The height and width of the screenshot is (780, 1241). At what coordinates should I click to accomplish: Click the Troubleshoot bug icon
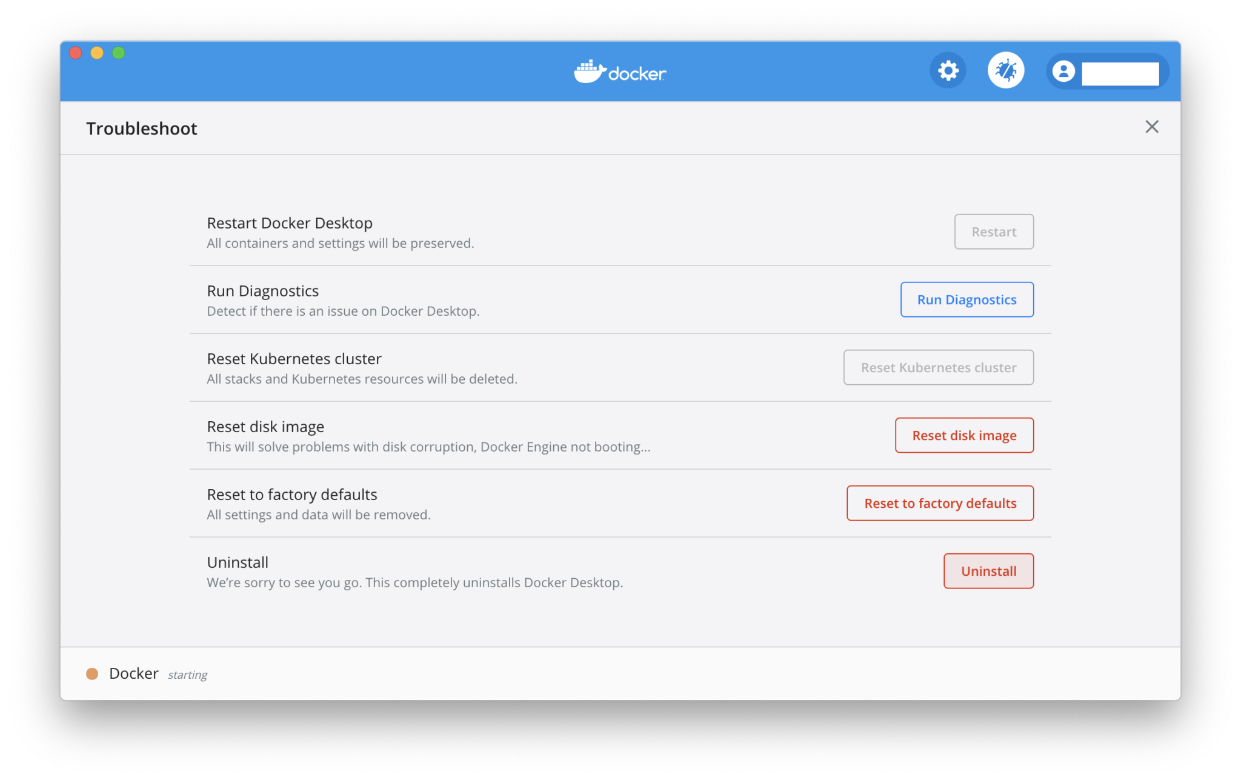tap(1006, 71)
